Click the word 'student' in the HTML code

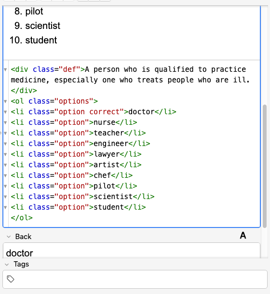[x=109, y=207]
